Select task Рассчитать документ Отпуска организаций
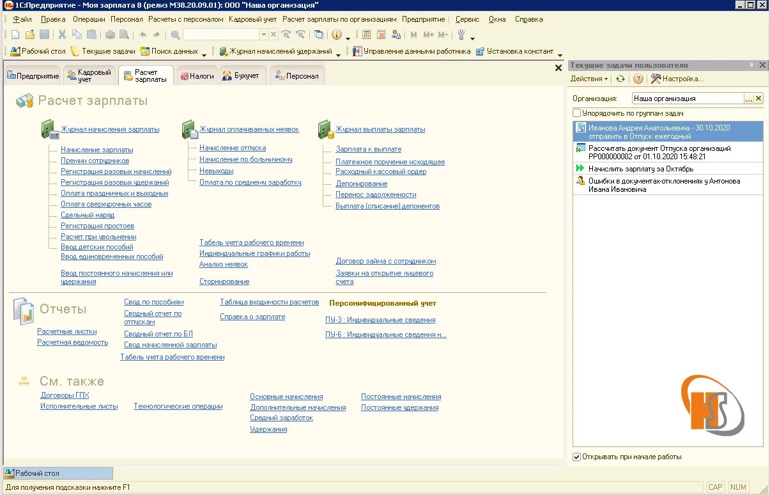Viewport: 770px width, 495px height. click(x=668, y=152)
